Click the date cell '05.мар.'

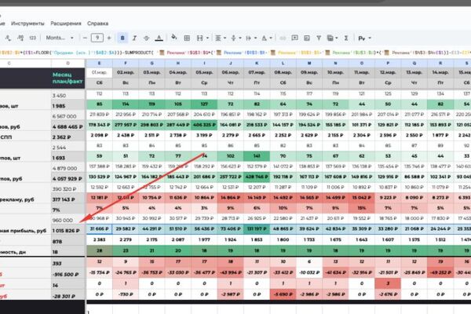click(204, 73)
